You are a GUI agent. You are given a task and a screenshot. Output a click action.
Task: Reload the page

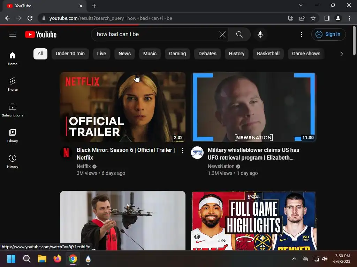(x=30, y=18)
